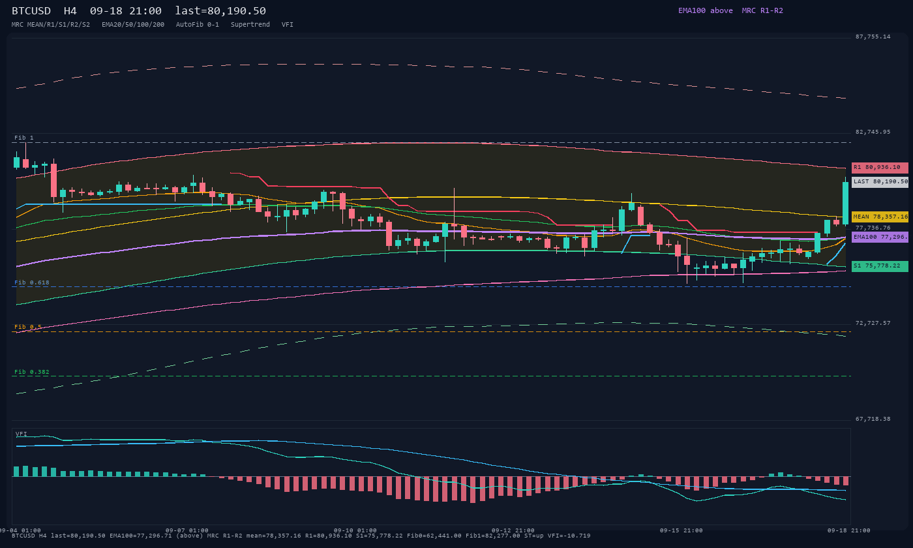Click the '09-10 01:00' time axis label
The image size is (913, 548).
[355, 530]
